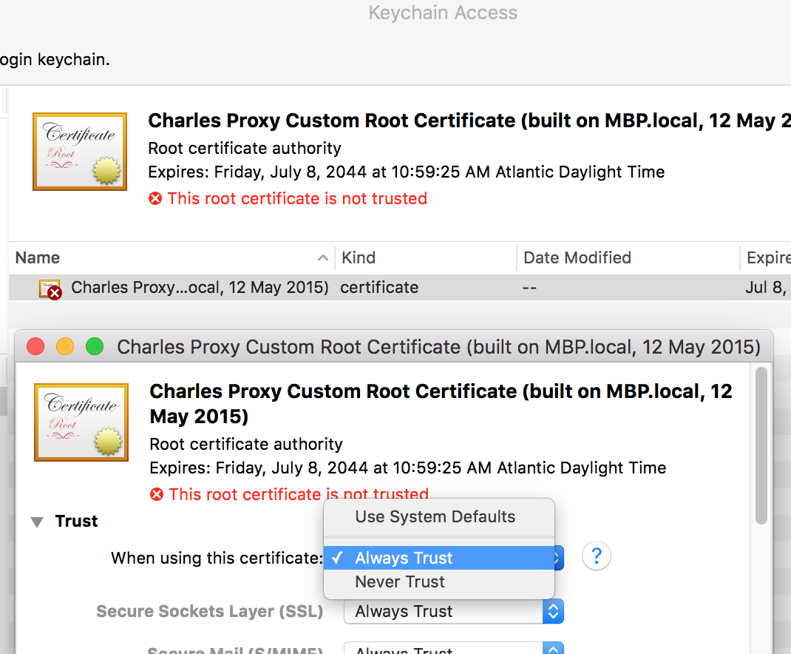
Task: Click the red error icon in Keychain Access header
Action: (x=155, y=198)
